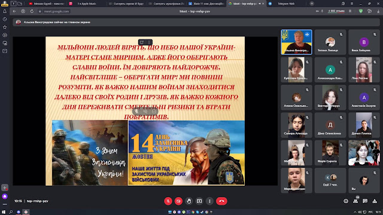Open notifications bell in browser sidebar
The height and width of the screenshot is (215, 383).
pos(5,11)
